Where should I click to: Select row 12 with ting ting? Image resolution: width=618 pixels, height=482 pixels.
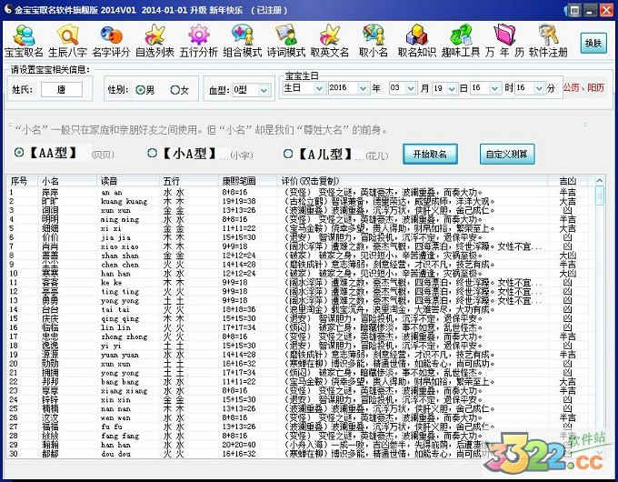(x=302, y=292)
